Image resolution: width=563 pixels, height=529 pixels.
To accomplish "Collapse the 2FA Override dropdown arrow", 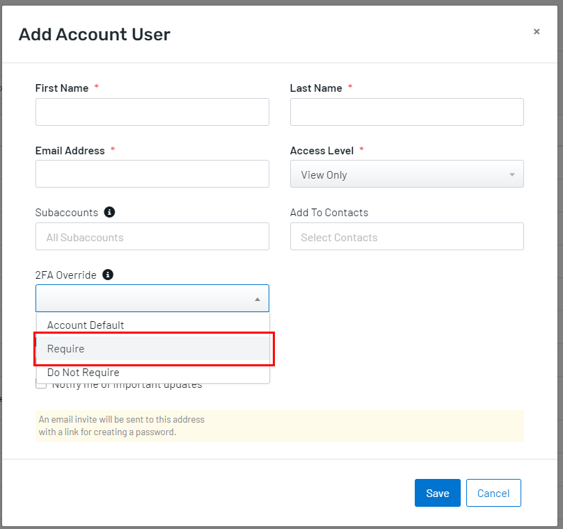I will pyautogui.click(x=257, y=299).
